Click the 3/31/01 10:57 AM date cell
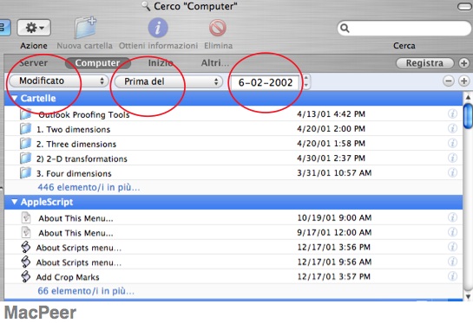The width and height of the screenshot is (473, 323). [x=334, y=173]
